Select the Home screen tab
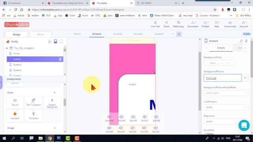Screen dimensions: 253x142 pyautogui.click(x=77, y=34)
